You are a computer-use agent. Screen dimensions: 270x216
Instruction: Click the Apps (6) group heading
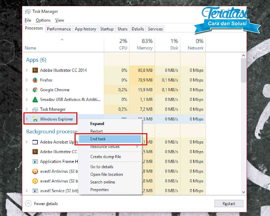(x=36, y=60)
